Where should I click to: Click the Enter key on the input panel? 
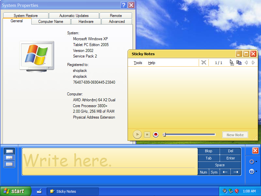pyautogui.click(x=230, y=158)
